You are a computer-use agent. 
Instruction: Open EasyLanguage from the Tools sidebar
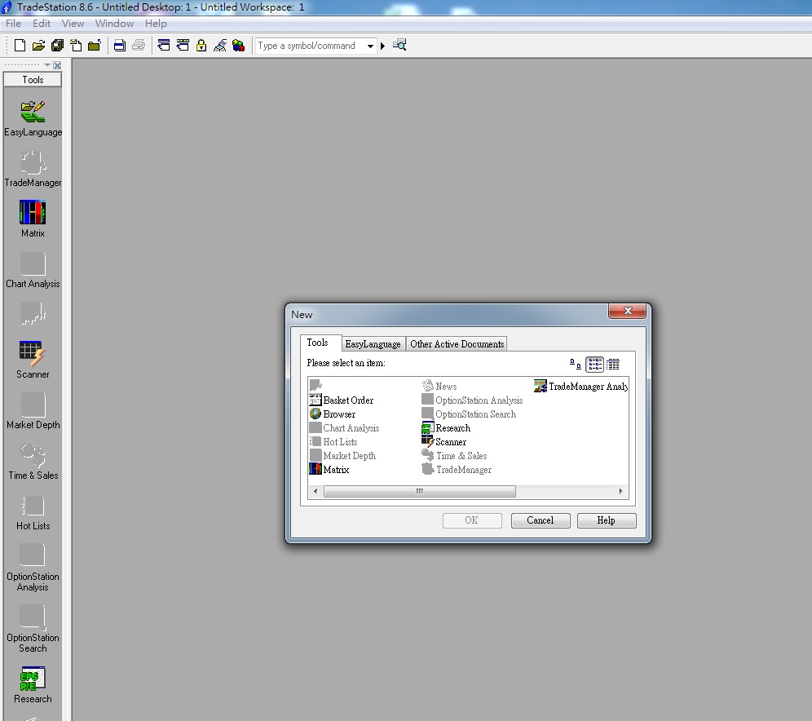[33, 118]
